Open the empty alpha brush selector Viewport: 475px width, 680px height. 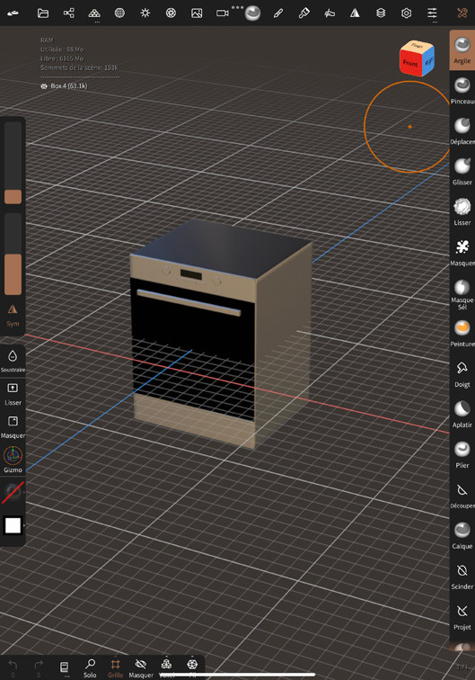tap(13, 493)
